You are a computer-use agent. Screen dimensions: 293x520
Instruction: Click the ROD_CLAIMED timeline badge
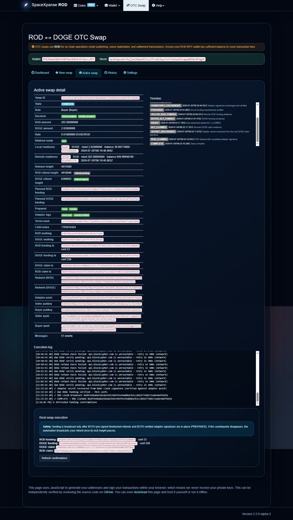(x=160, y=139)
